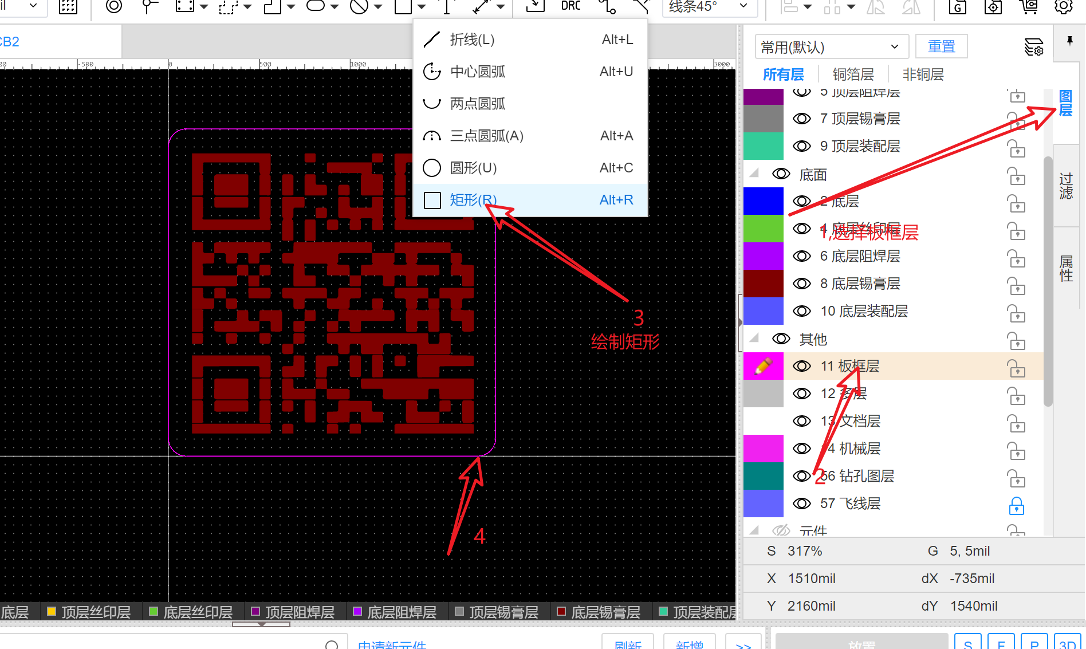
Task: Expand dropdown next to prohibited region tool
Action: click(378, 7)
